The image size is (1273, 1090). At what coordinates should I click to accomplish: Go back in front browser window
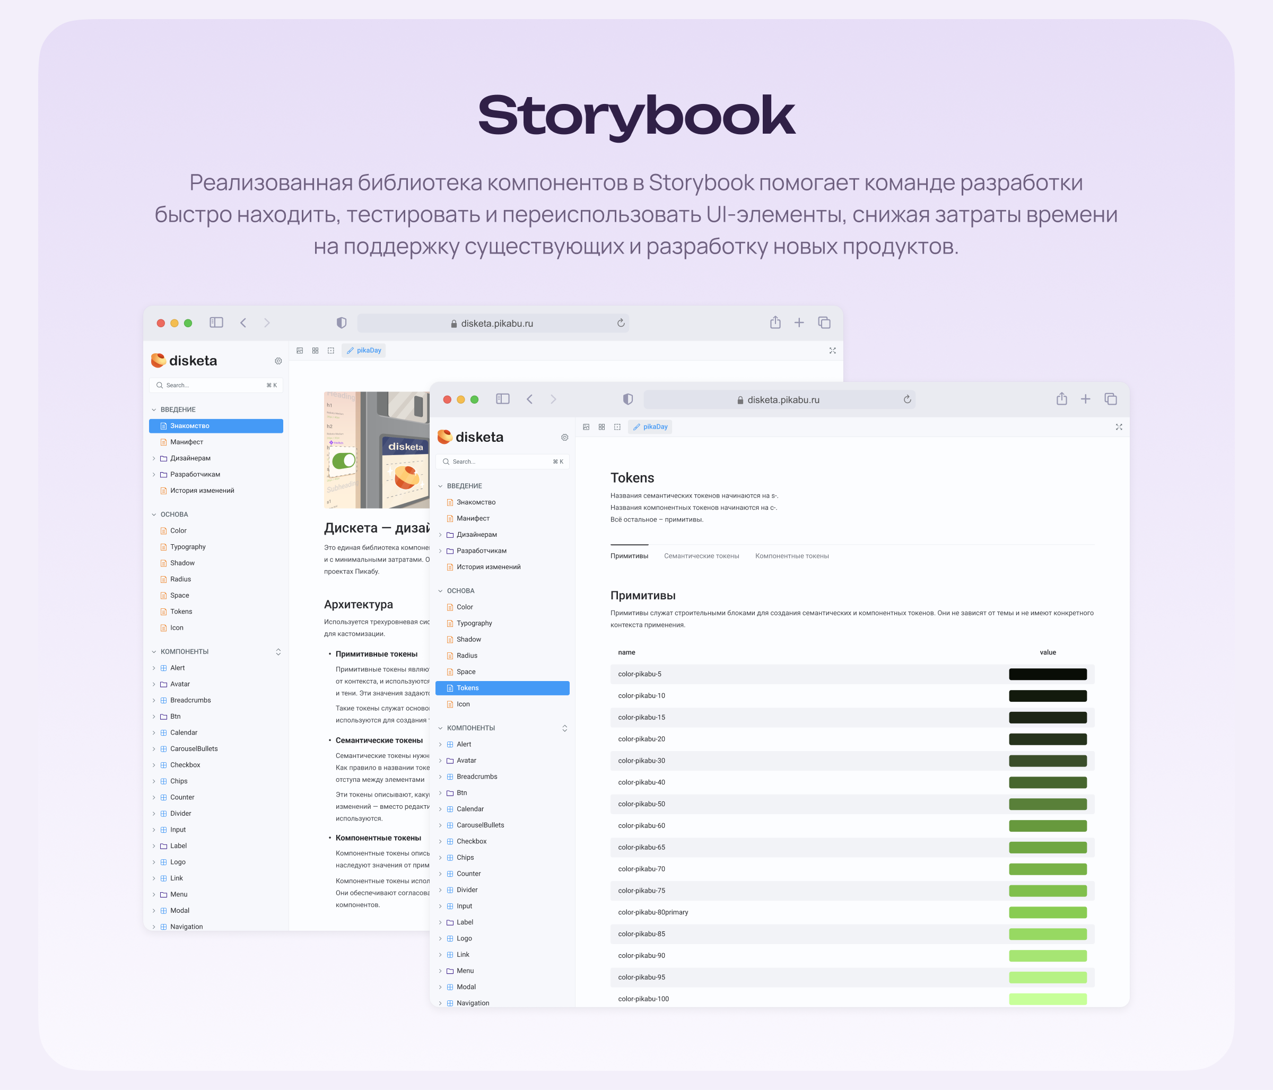[x=529, y=399]
